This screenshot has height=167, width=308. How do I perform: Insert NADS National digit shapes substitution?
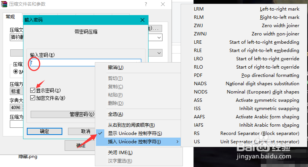(x=245, y=84)
